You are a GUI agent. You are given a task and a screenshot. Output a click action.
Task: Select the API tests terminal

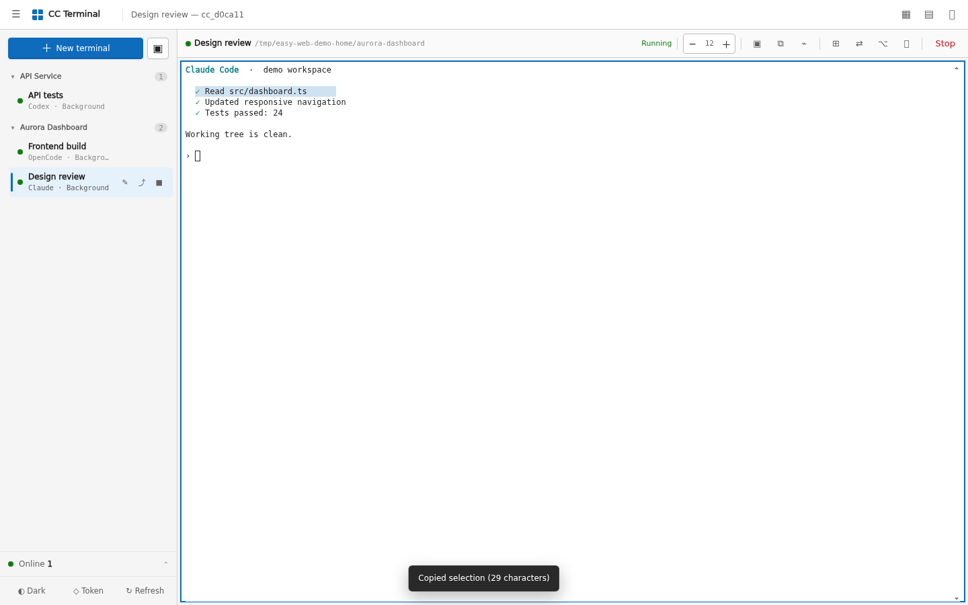pyautogui.click(x=91, y=101)
